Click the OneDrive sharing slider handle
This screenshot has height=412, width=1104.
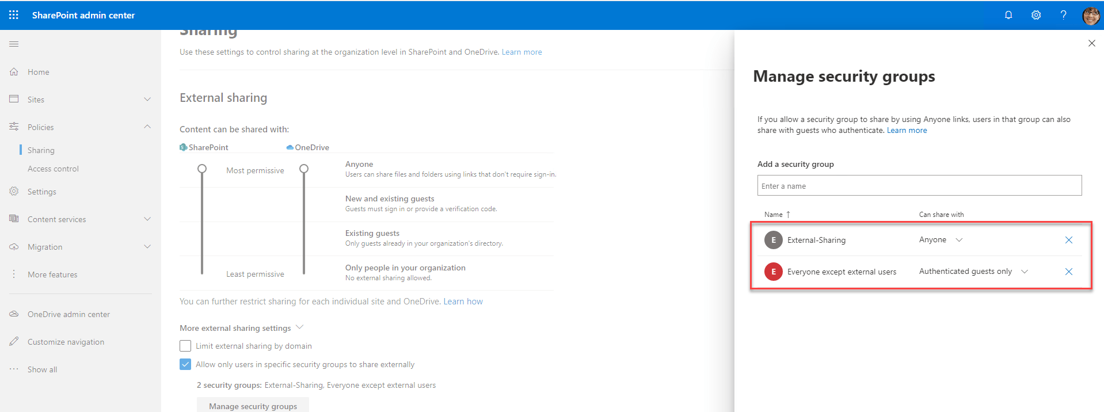304,169
